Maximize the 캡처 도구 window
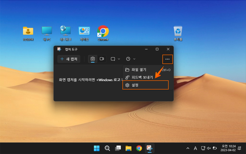This screenshot has width=246, height=154. point(157,49)
